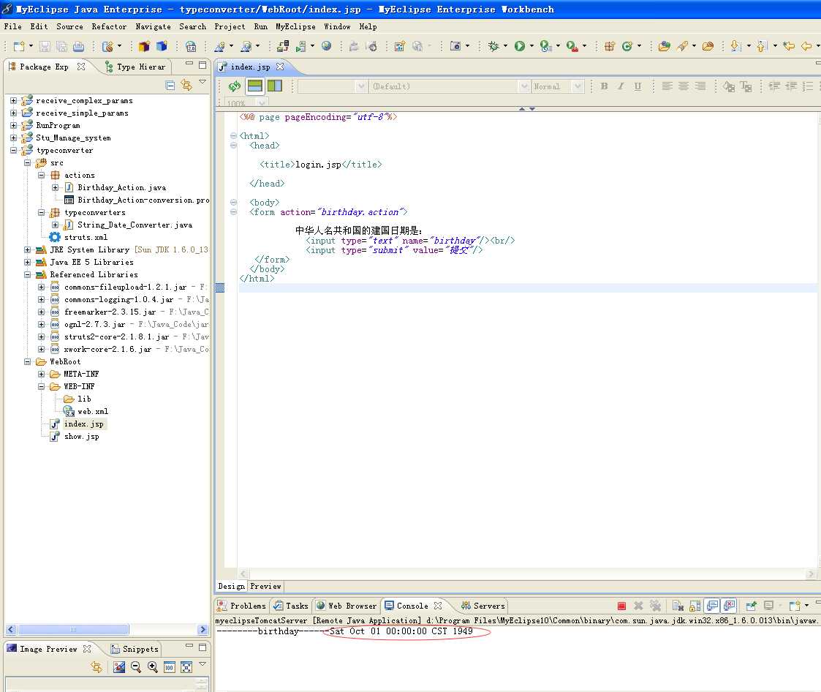Click right arrow of Package Explorer scrollbar
This screenshot has height=692, width=821.
(x=203, y=629)
